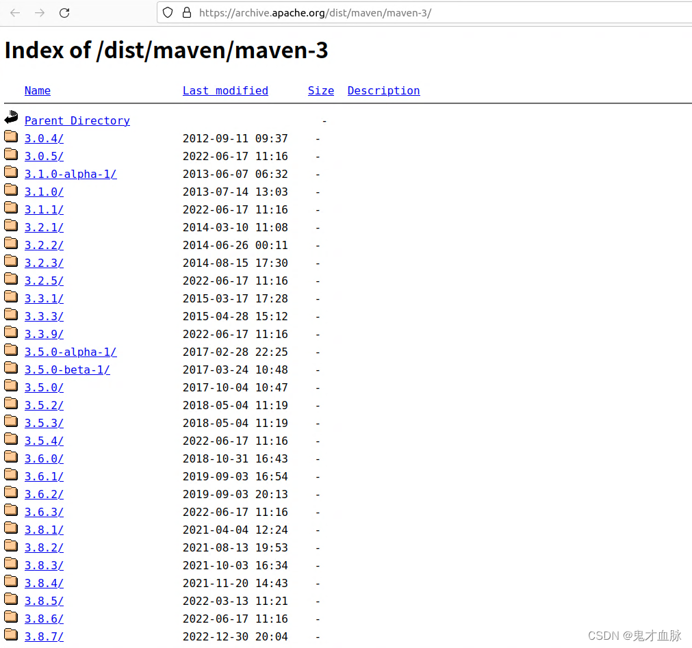Click the folder icon beside 3.8.1/

(11, 528)
